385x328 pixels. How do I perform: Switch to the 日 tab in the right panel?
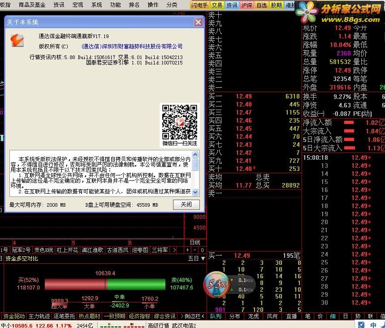tap(346, 316)
